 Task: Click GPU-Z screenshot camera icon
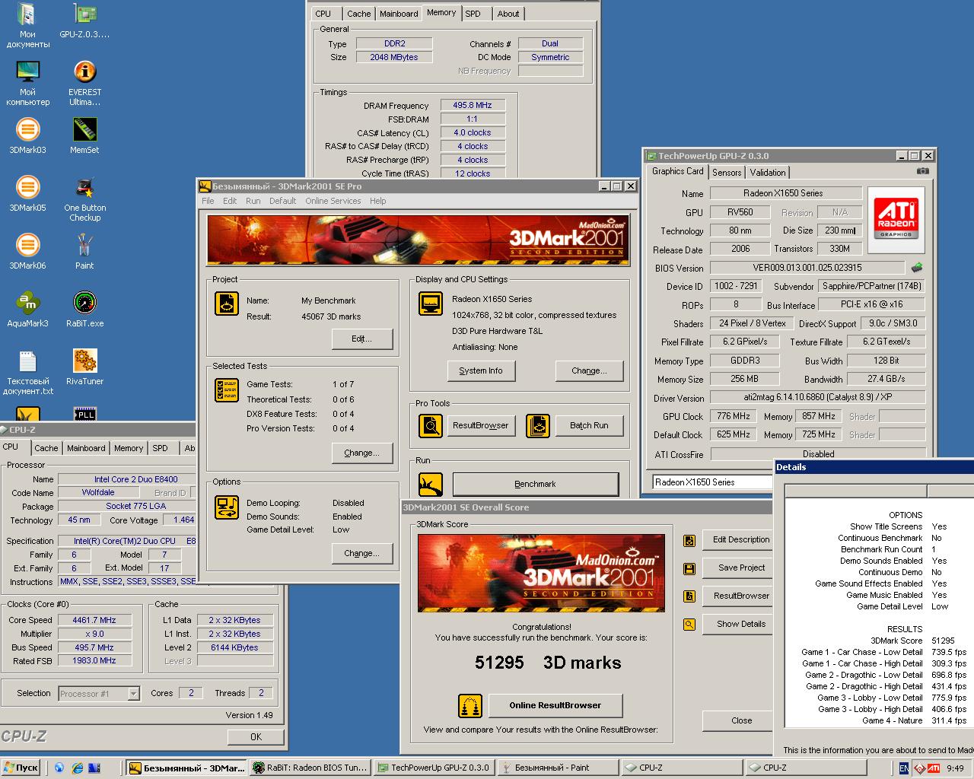coord(922,172)
